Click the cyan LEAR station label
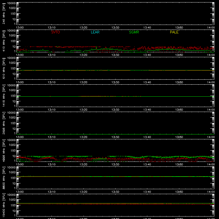 click(95, 32)
